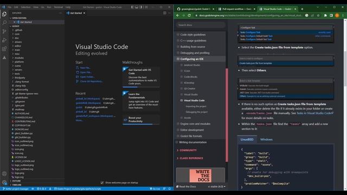Screen dimensions: 347x195
Task: Open AUTHORS.md in Explorer
Action: tap(22, 114)
